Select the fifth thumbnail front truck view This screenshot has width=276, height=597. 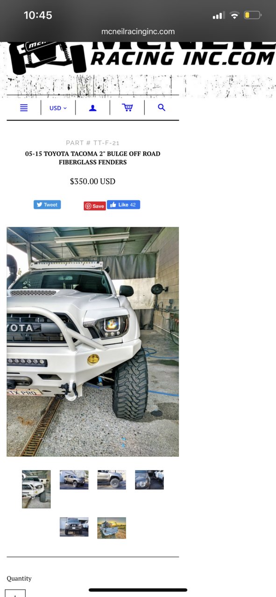pyautogui.click(x=74, y=527)
